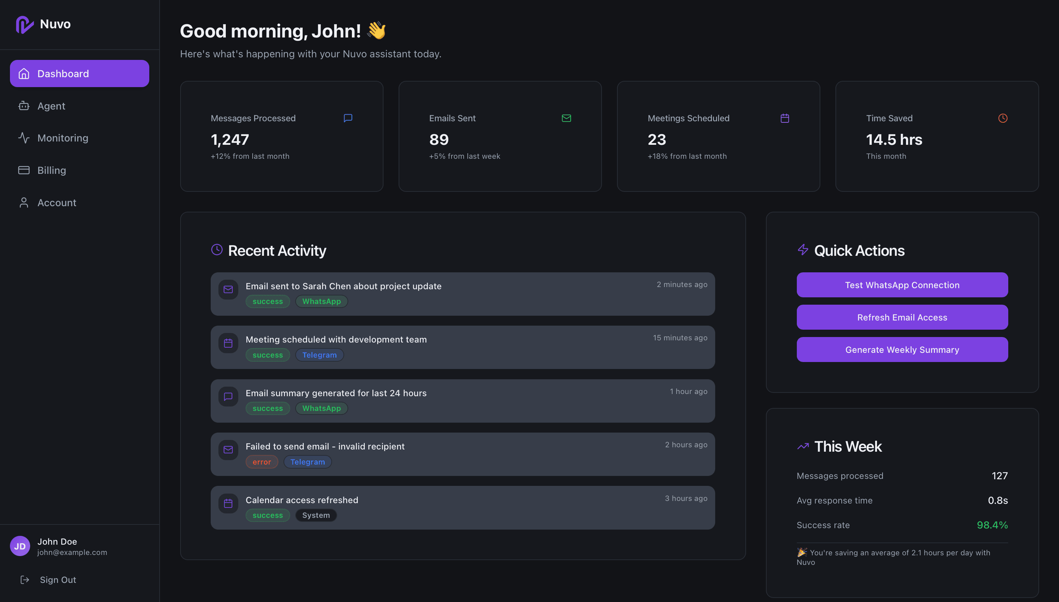The image size is (1059, 602).
Task: Sign out from the sidebar link
Action: [57, 580]
